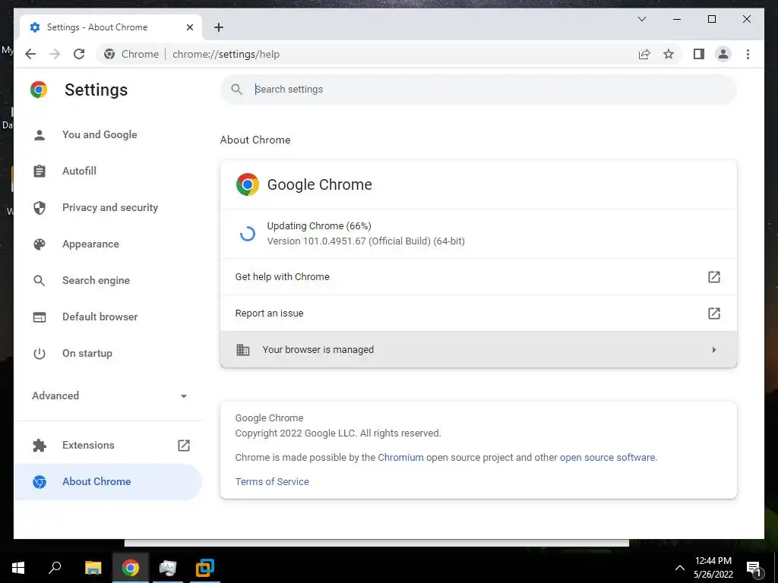The height and width of the screenshot is (583, 778).
Task: Open a new tab with plus button
Action: [x=219, y=27]
